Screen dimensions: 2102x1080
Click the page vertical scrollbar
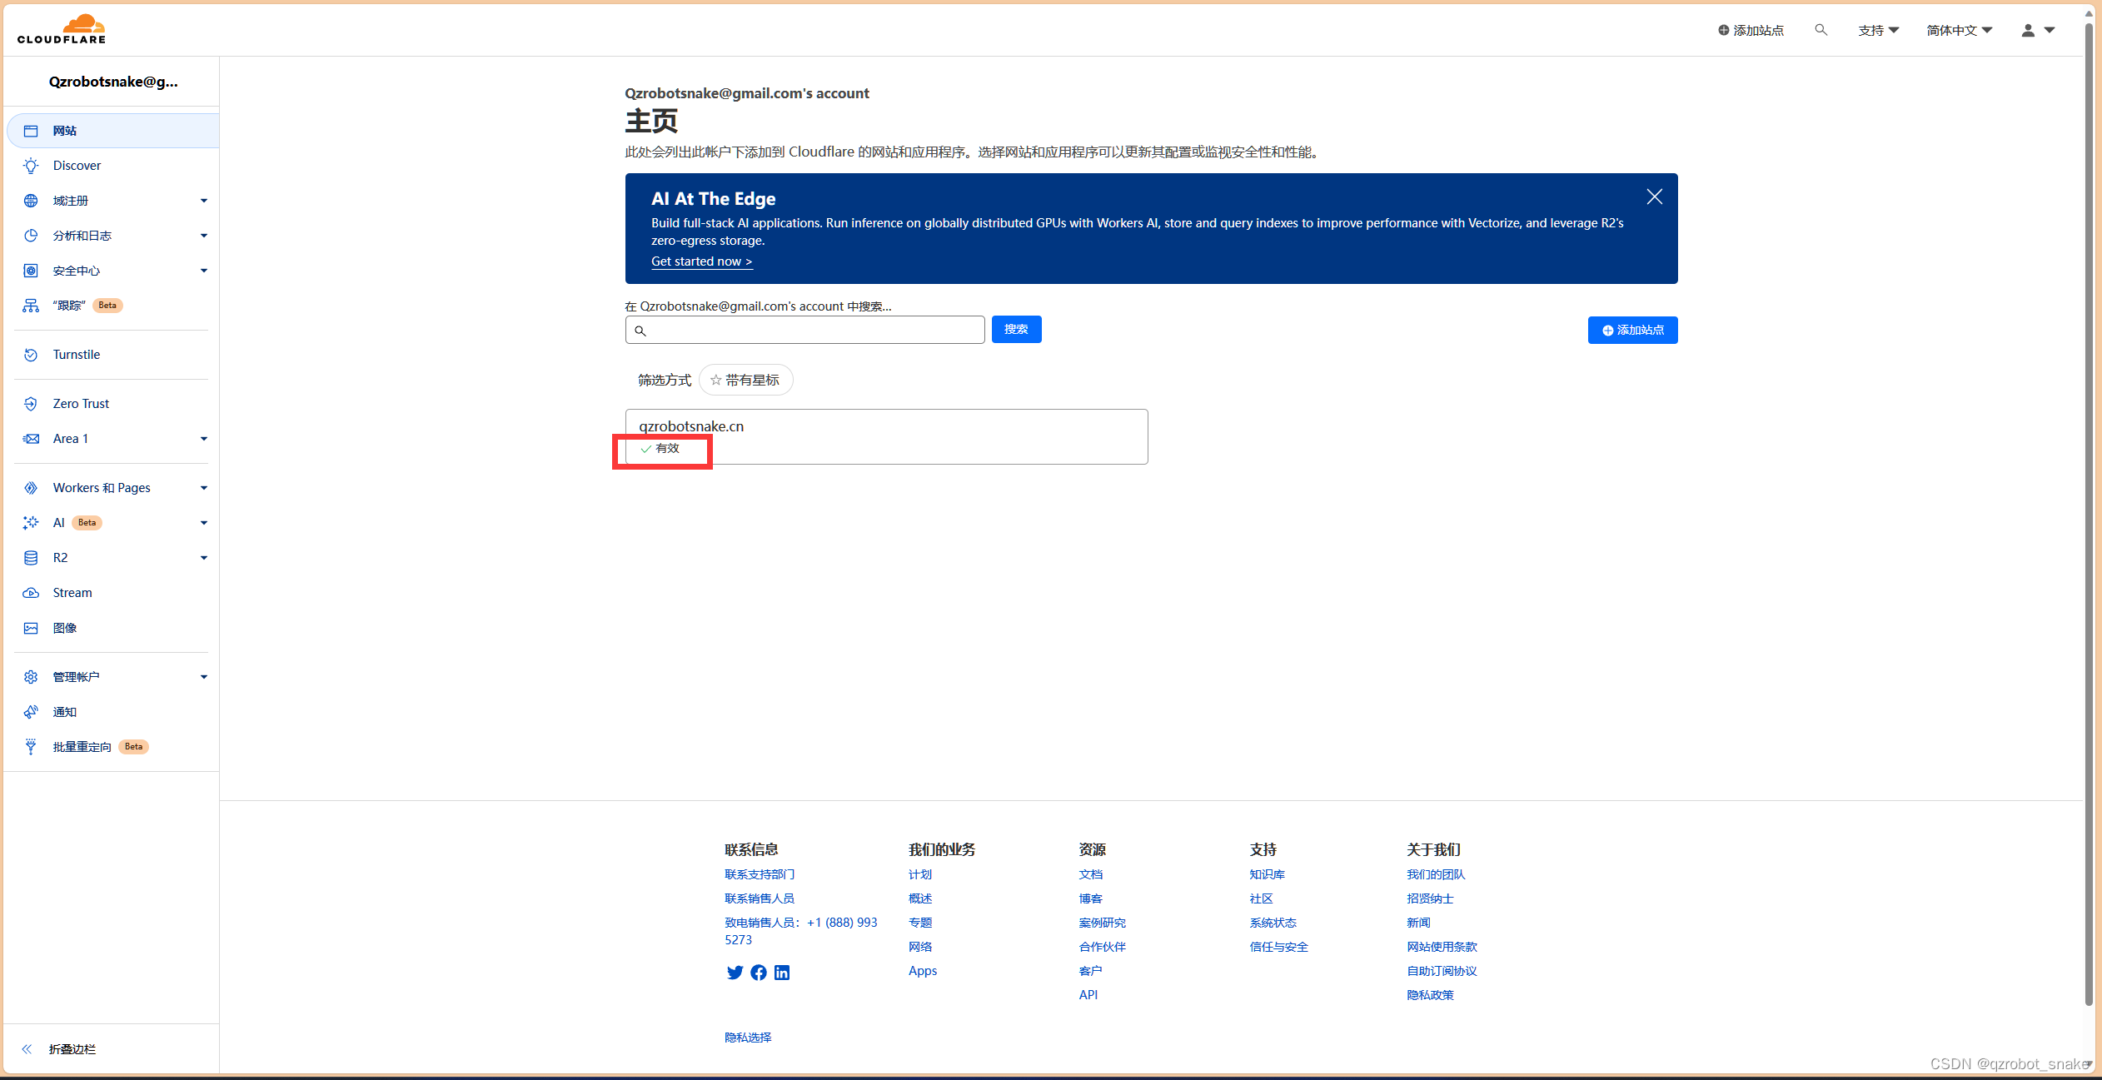pyautogui.click(x=2089, y=516)
